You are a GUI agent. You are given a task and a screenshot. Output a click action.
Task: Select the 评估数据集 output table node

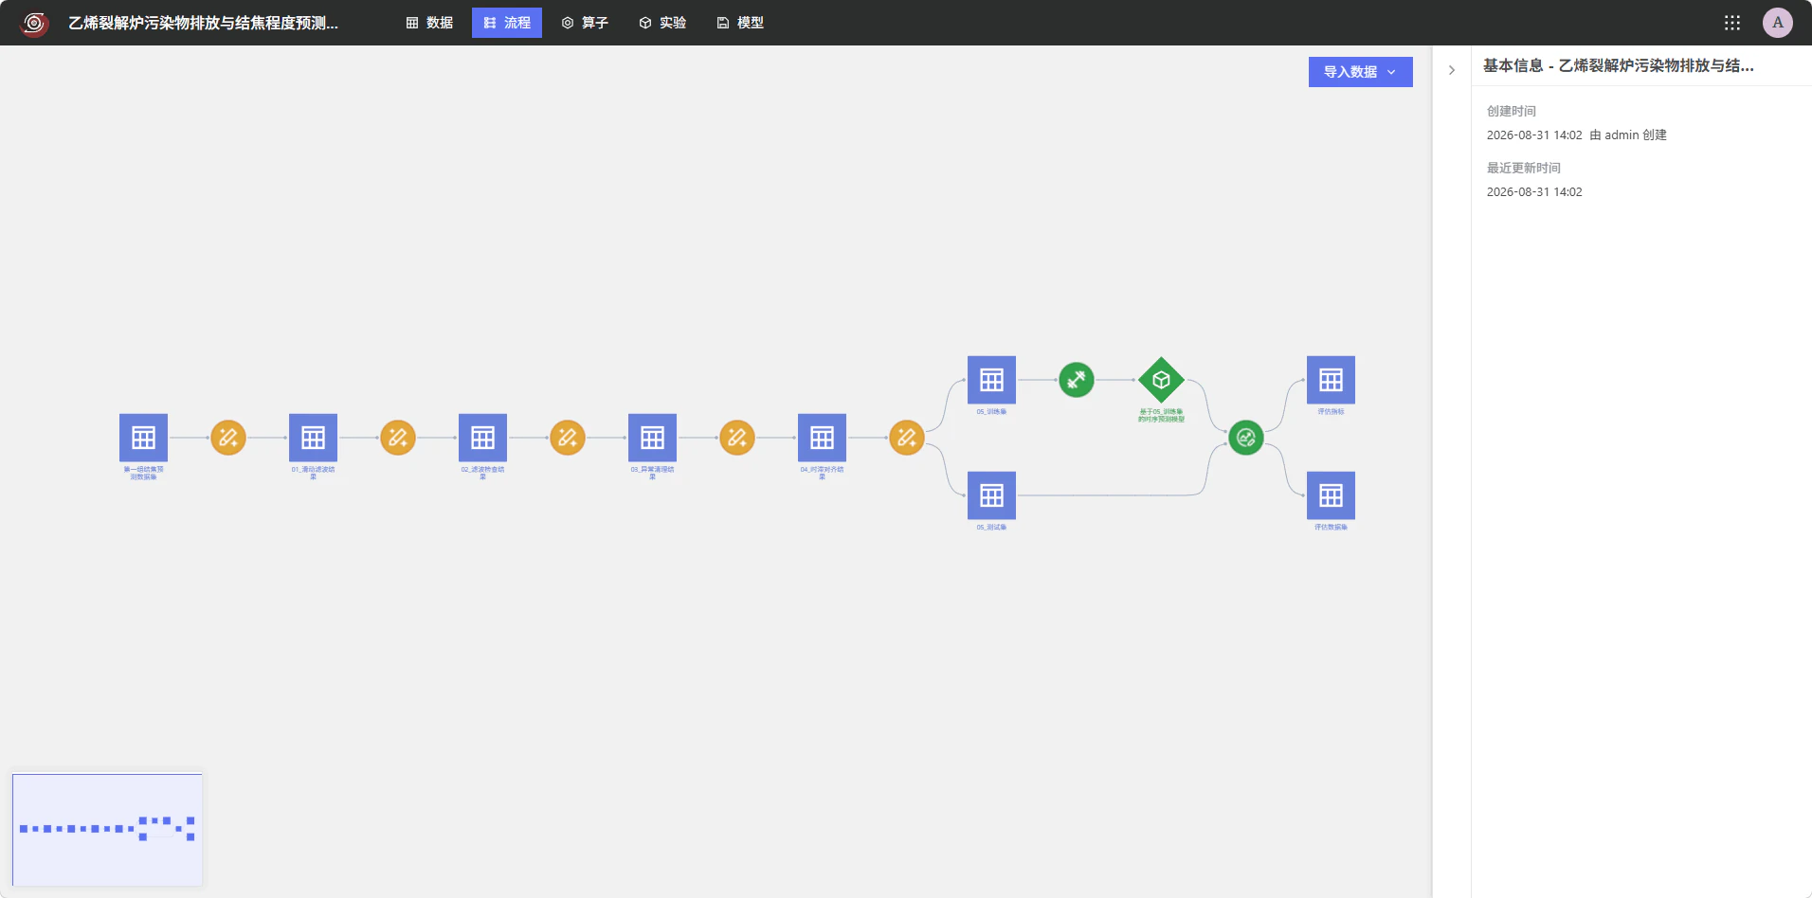click(x=1331, y=495)
